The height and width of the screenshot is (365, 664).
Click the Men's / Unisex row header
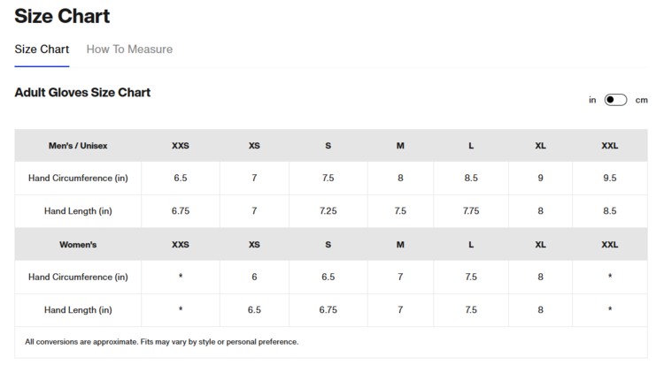[78, 145]
